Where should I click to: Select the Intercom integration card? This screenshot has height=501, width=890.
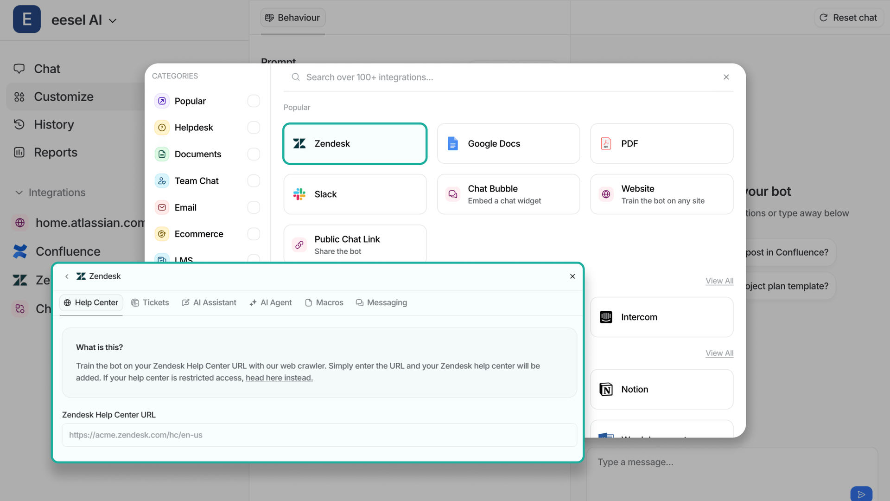tap(662, 317)
